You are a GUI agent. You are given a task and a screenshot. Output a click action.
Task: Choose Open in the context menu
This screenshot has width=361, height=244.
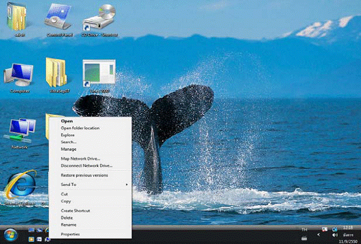(90, 121)
